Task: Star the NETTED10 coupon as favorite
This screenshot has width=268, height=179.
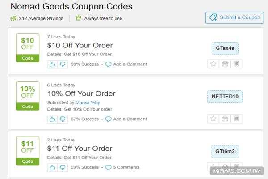Action: coord(214,119)
